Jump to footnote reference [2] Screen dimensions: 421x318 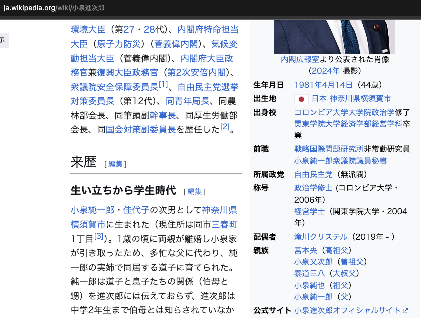click(225, 126)
